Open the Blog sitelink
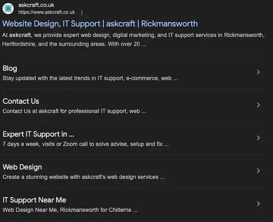Screen dimensions: 273x222 pyautogui.click(x=10, y=68)
